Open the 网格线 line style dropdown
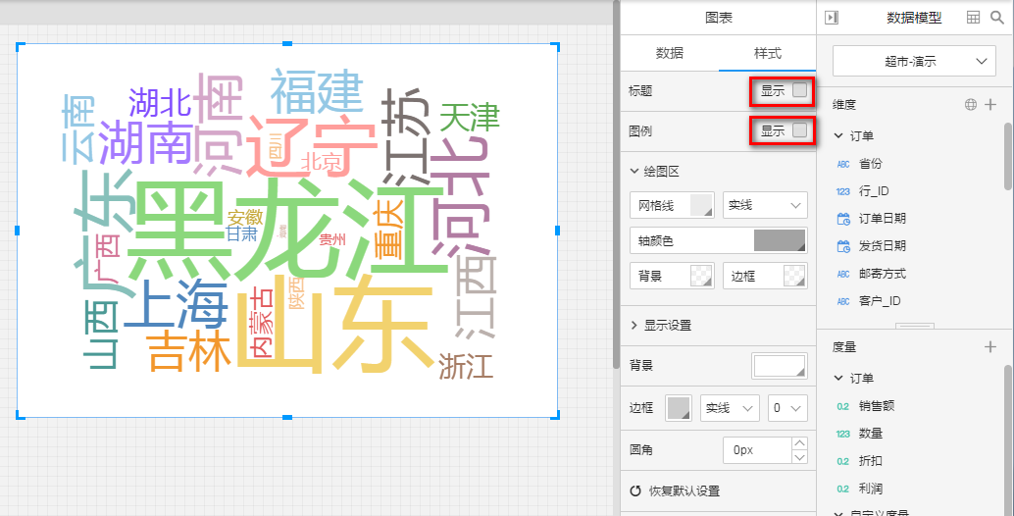 pyautogui.click(x=764, y=205)
